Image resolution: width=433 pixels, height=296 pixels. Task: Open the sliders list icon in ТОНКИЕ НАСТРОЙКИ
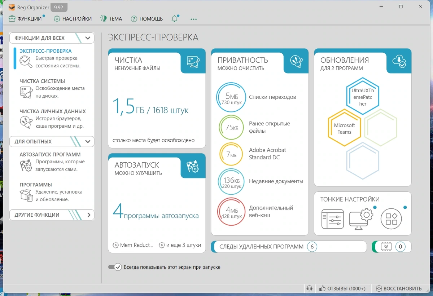[x=333, y=219]
